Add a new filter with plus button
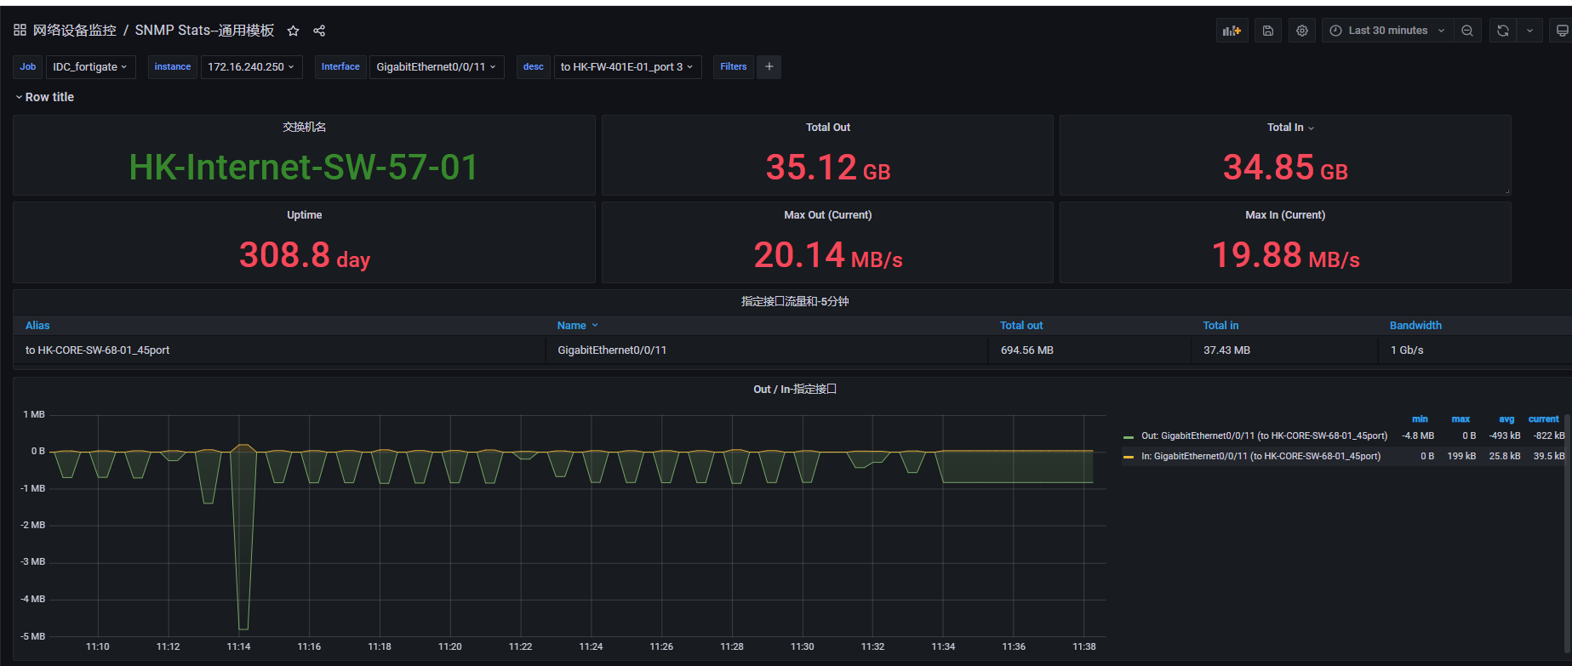The width and height of the screenshot is (1572, 666). coord(769,66)
